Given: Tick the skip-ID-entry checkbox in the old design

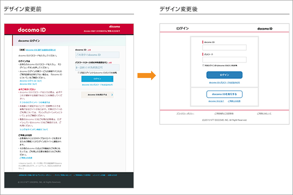Looking at the screenshot, I should (x=79, y=72).
